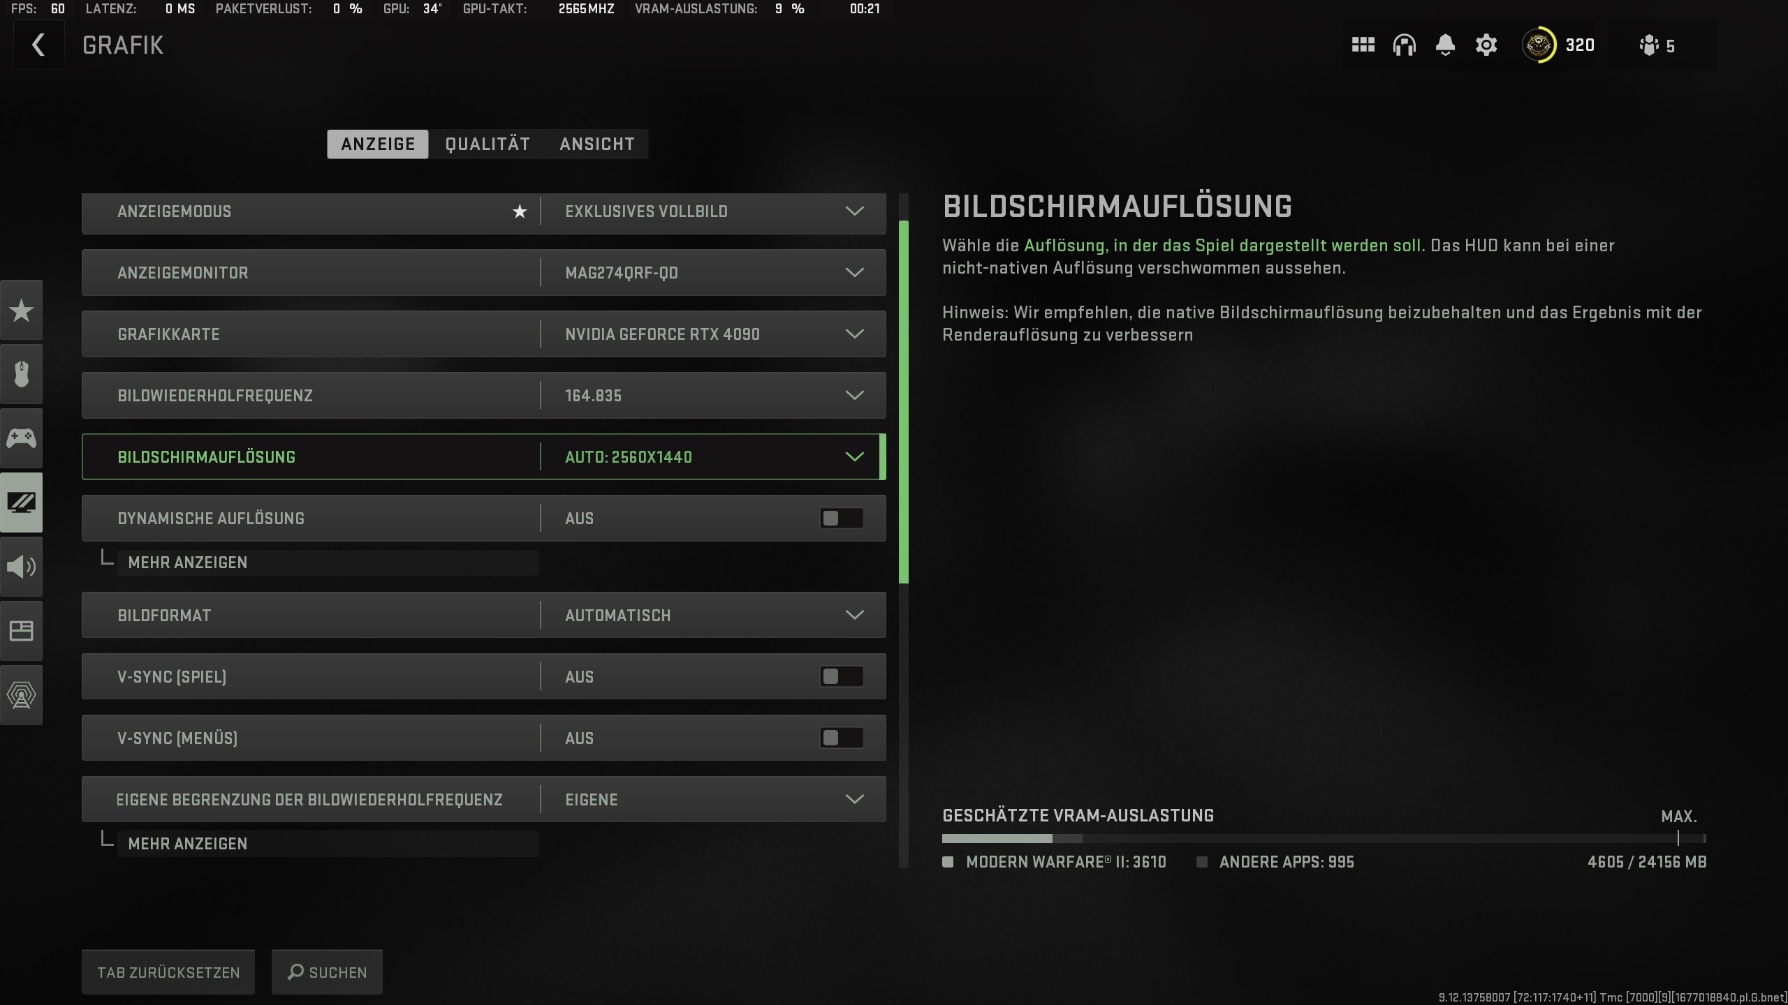The width and height of the screenshot is (1788, 1005).
Task: Click the back arrow next to GRAFIK
Action: tap(38, 45)
